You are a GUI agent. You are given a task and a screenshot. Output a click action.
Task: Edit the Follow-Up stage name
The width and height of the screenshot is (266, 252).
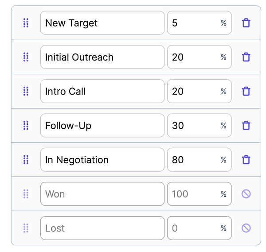(102, 126)
